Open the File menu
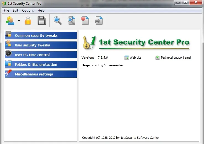The width and height of the screenshot is (204, 144). pyautogui.click(x=6, y=11)
